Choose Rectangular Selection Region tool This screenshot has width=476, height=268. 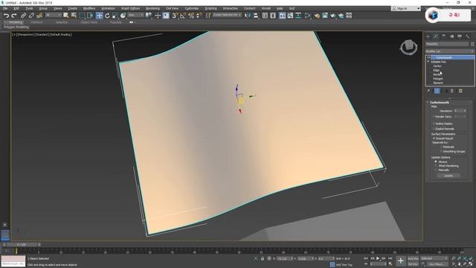[x=82, y=16]
